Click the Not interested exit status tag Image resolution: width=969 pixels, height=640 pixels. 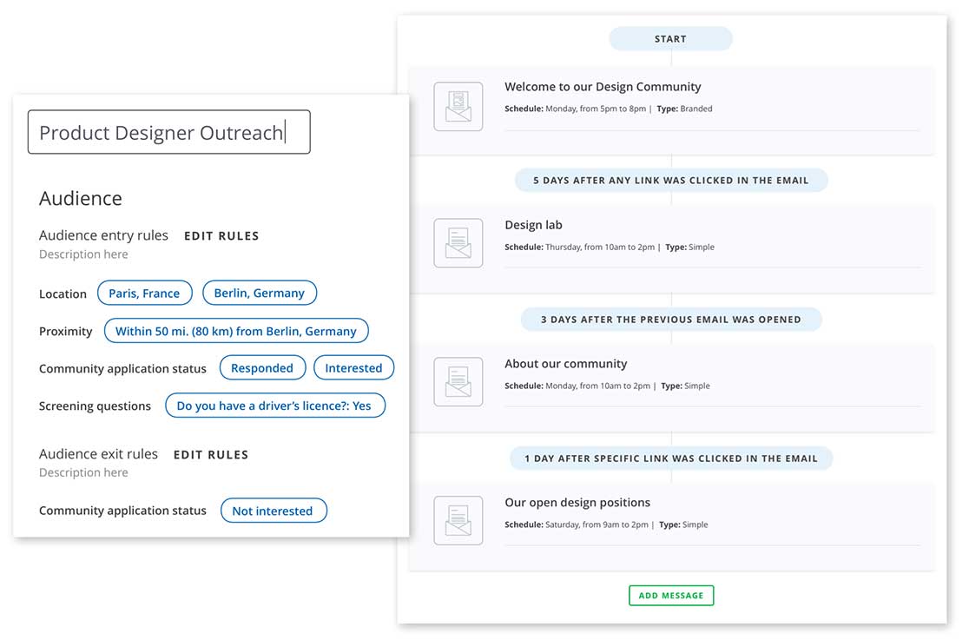pos(273,511)
